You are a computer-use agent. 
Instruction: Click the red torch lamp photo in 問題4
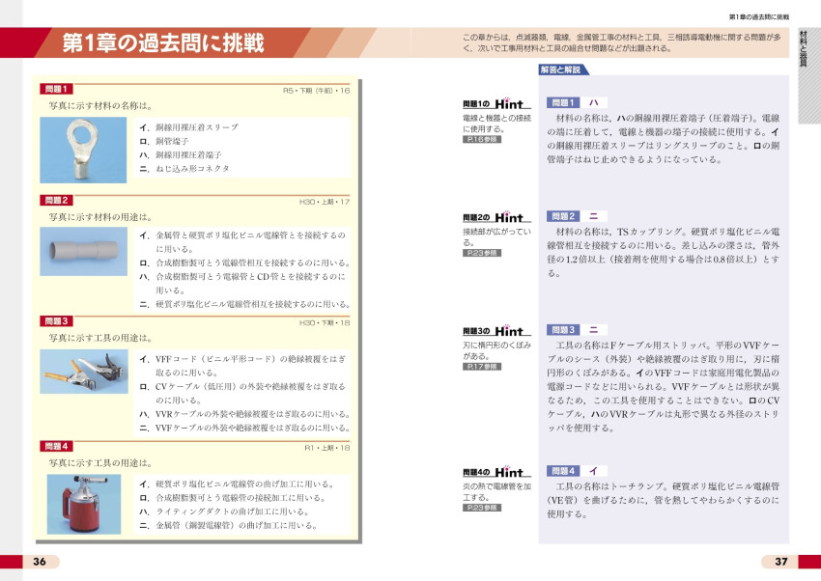84,502
